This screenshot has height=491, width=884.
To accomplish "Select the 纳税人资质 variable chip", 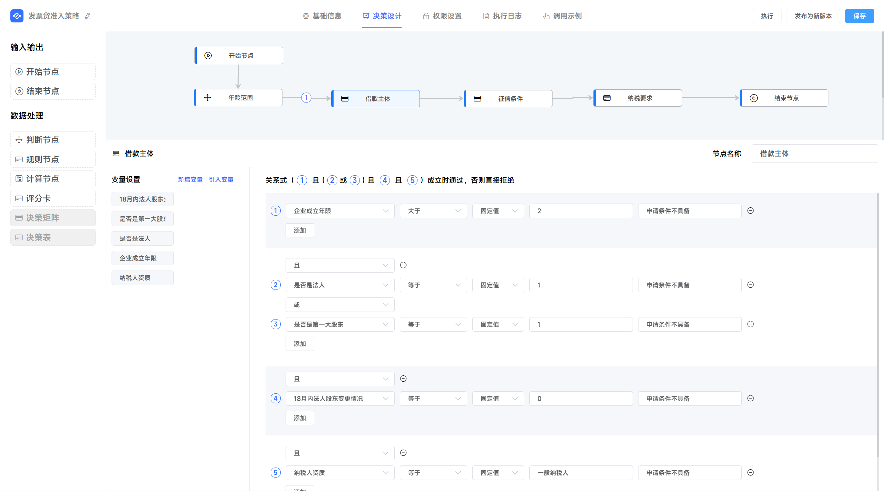I will point(142,278).
